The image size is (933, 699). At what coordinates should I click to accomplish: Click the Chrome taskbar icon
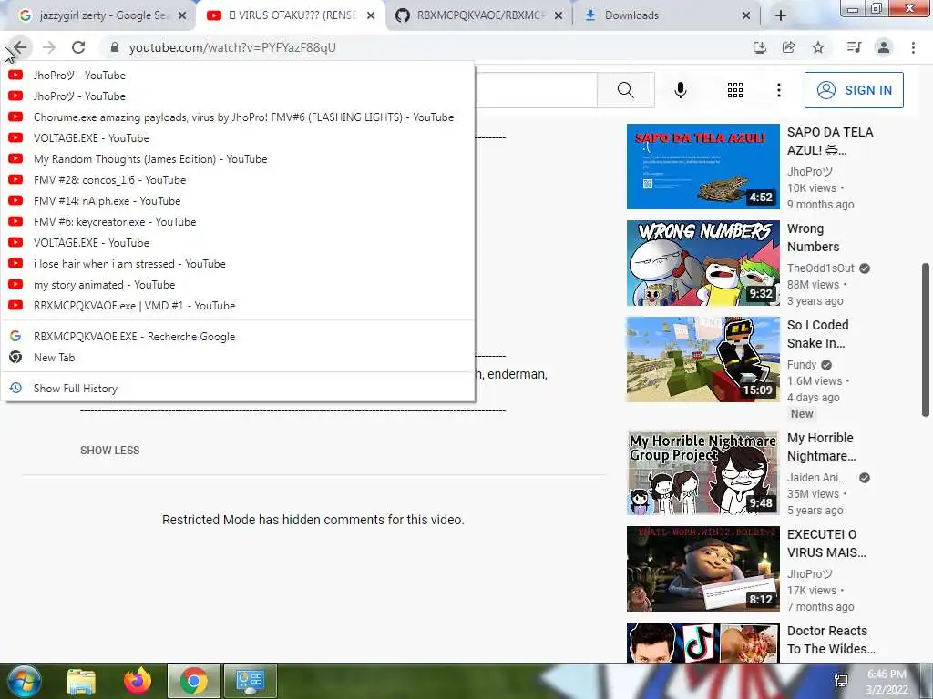click(x=194, y=681)
